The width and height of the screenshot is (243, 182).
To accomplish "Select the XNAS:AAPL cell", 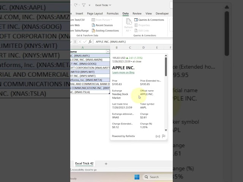I will [x=90, y=56].
